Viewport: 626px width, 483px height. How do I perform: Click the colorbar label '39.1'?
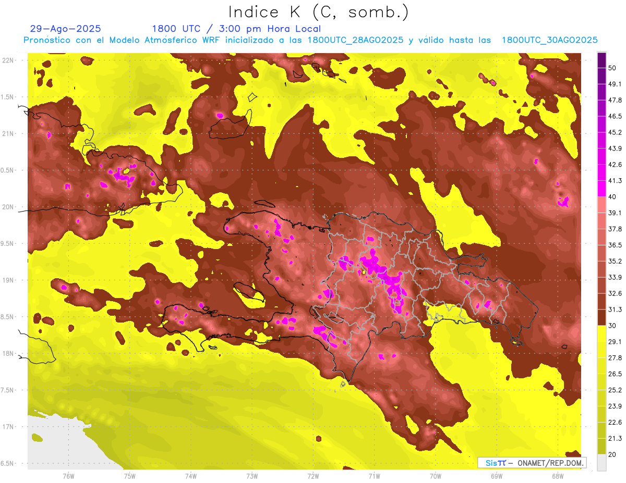click(x=615, y=213)
